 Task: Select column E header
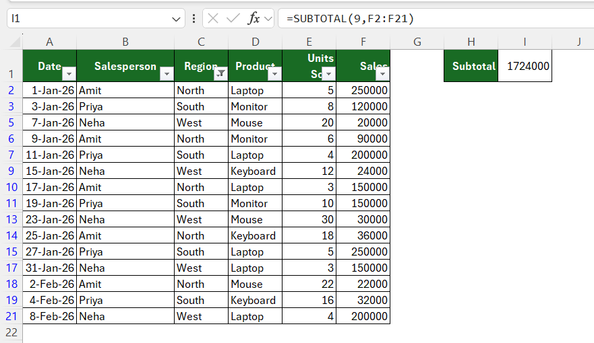pyautogui.click(x=309, y=42)
